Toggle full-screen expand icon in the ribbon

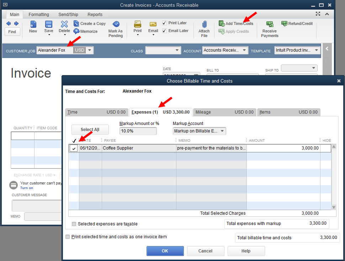pyautogui.click(x=318, y=14)
